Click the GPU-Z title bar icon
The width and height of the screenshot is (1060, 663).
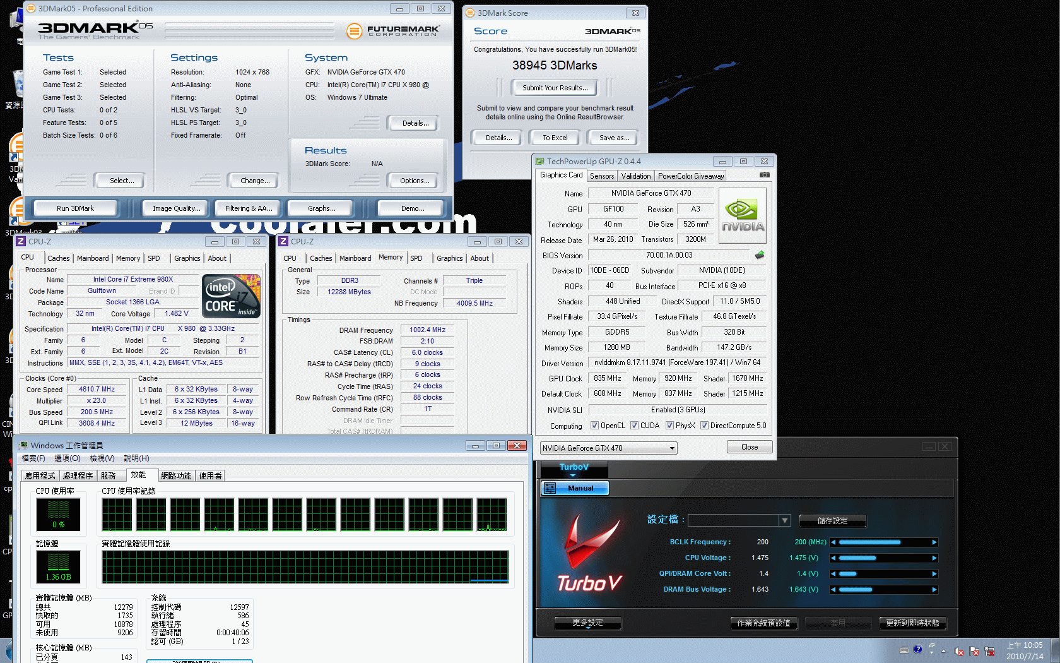pos(539,161)
